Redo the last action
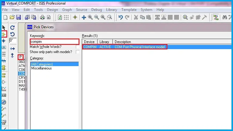Screen dimensions: 233x131 pos(127,17)
